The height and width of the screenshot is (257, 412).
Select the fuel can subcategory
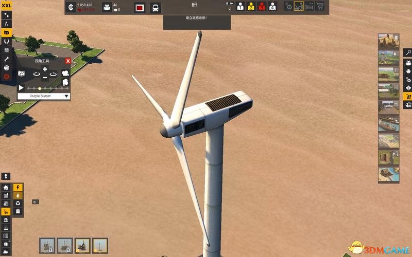(x=18, y=211)
